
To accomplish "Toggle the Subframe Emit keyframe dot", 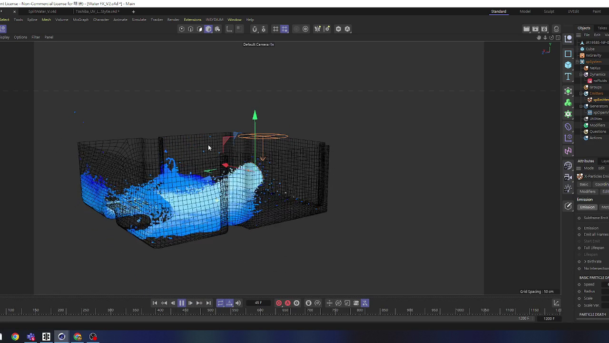I will coord(579,218).
